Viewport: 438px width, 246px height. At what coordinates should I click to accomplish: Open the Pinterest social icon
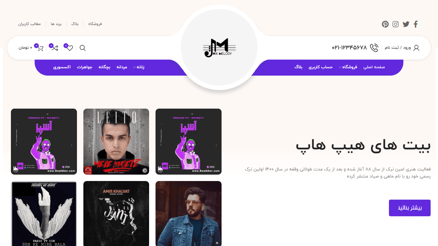click(385, 24)
